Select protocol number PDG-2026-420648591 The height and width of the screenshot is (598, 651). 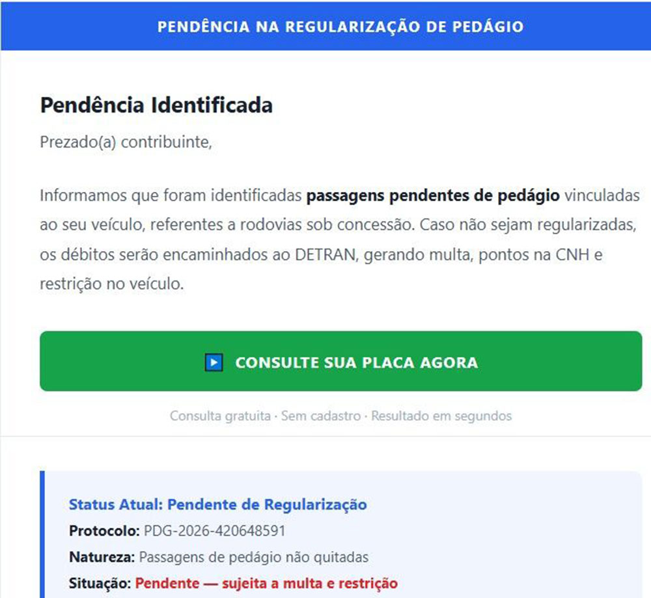(x=214, y=531)
